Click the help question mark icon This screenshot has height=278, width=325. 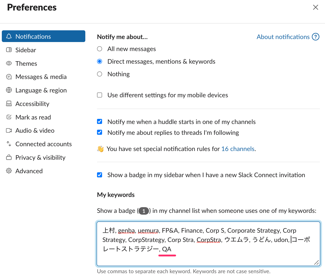point(315,37)
